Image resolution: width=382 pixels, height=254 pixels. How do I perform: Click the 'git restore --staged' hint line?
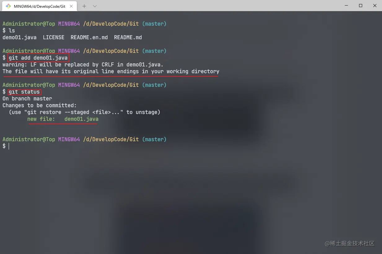click(85, 112)
